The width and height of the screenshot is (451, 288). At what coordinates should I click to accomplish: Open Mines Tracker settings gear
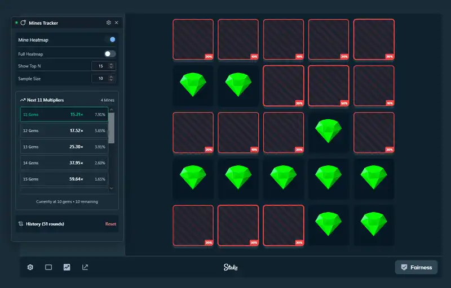pyautogui.click(x=108, y=22)
